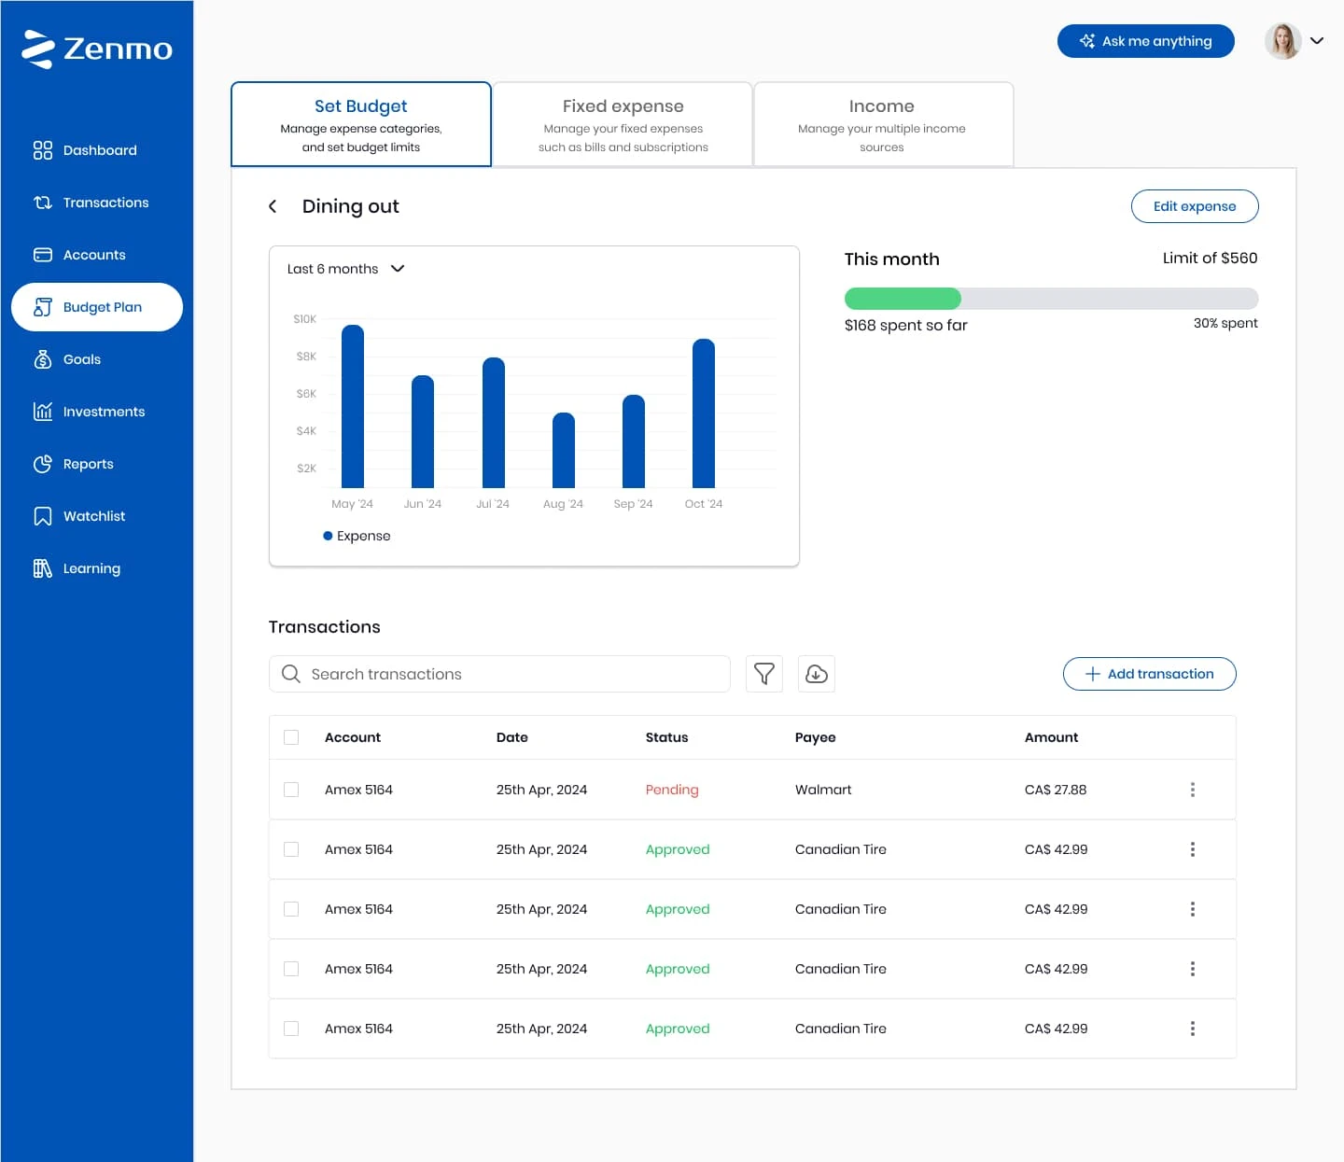Click the back arrow beside Dining out
1344x1162 pixels.
(x=273, y=206)
